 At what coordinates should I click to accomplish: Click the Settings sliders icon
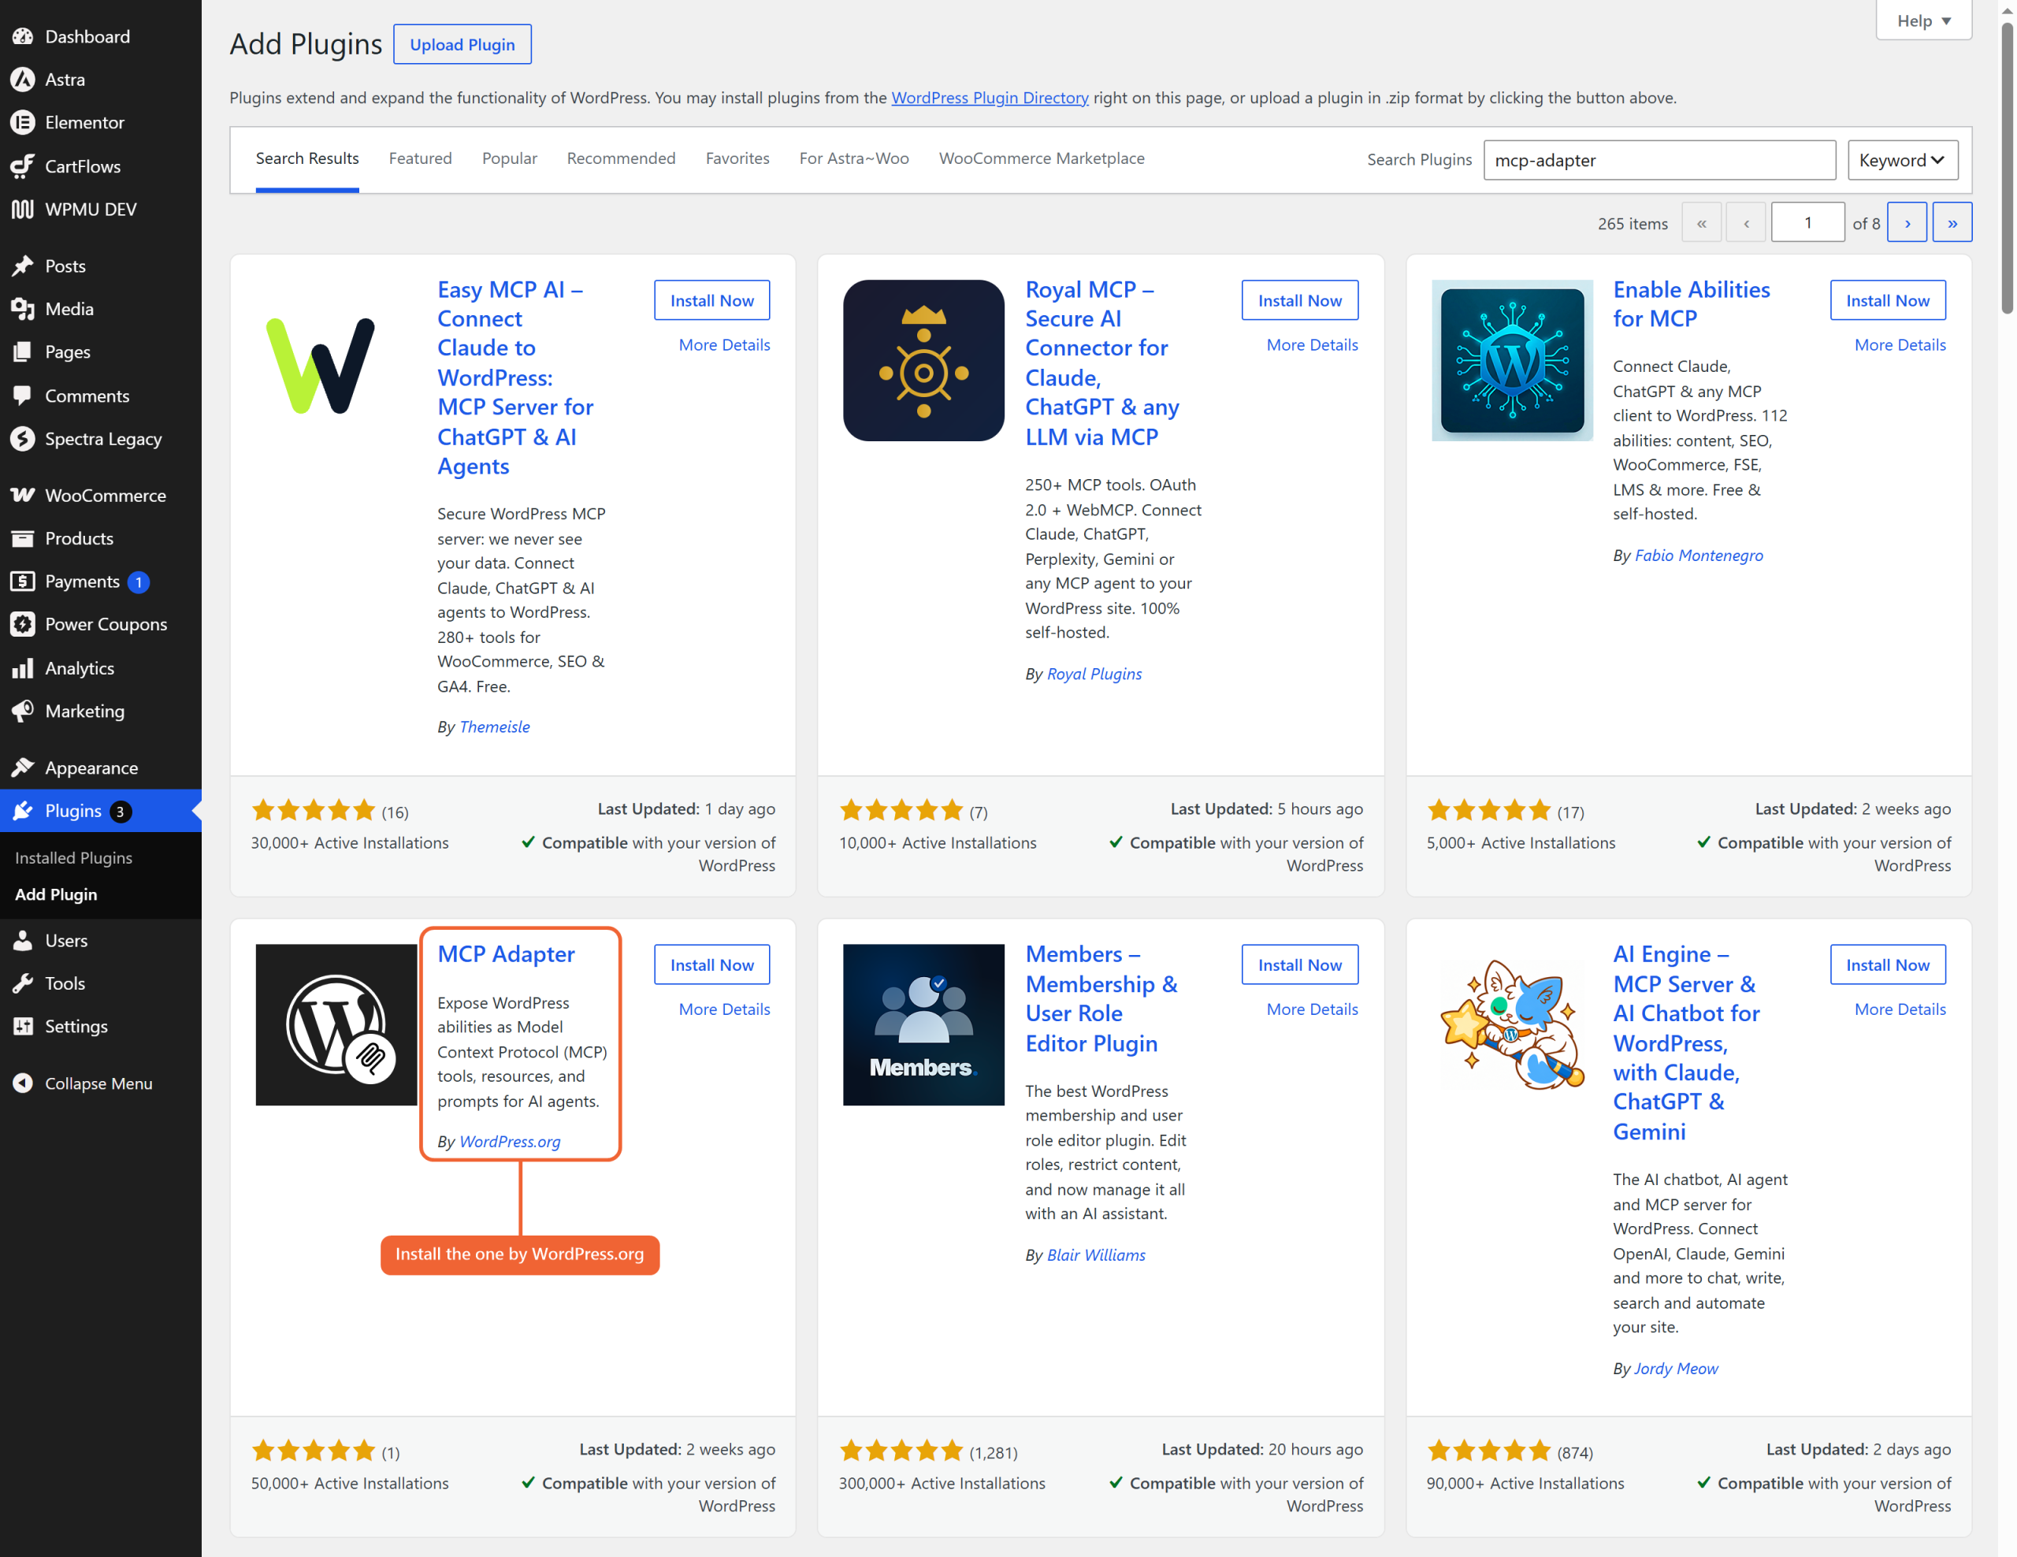point(23,1026)
